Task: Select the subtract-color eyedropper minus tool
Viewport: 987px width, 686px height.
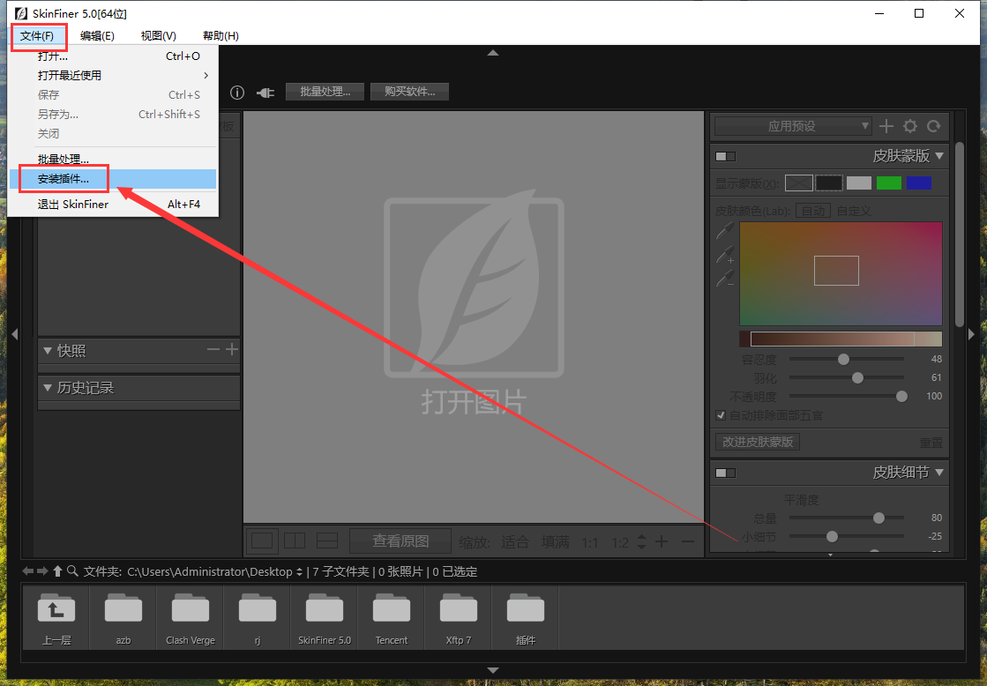Action: pyautogui.click(x=725, y=280)
